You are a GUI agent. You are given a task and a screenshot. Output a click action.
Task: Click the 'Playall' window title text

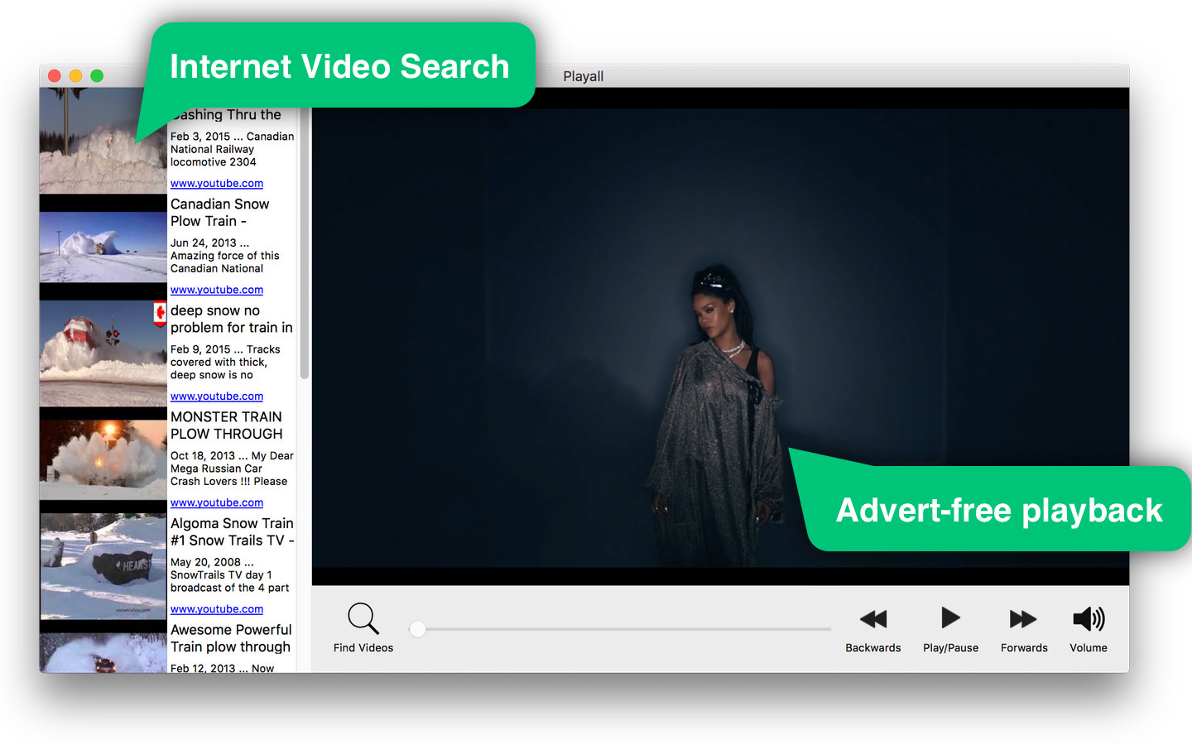coord(584,76)
